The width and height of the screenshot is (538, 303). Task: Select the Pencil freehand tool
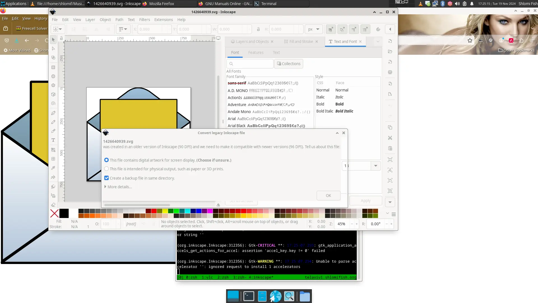(x=53, y=122)
